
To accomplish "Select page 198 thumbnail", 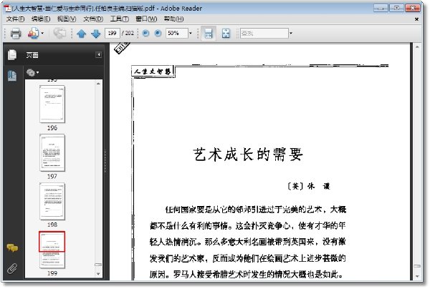I will point(52,202).
